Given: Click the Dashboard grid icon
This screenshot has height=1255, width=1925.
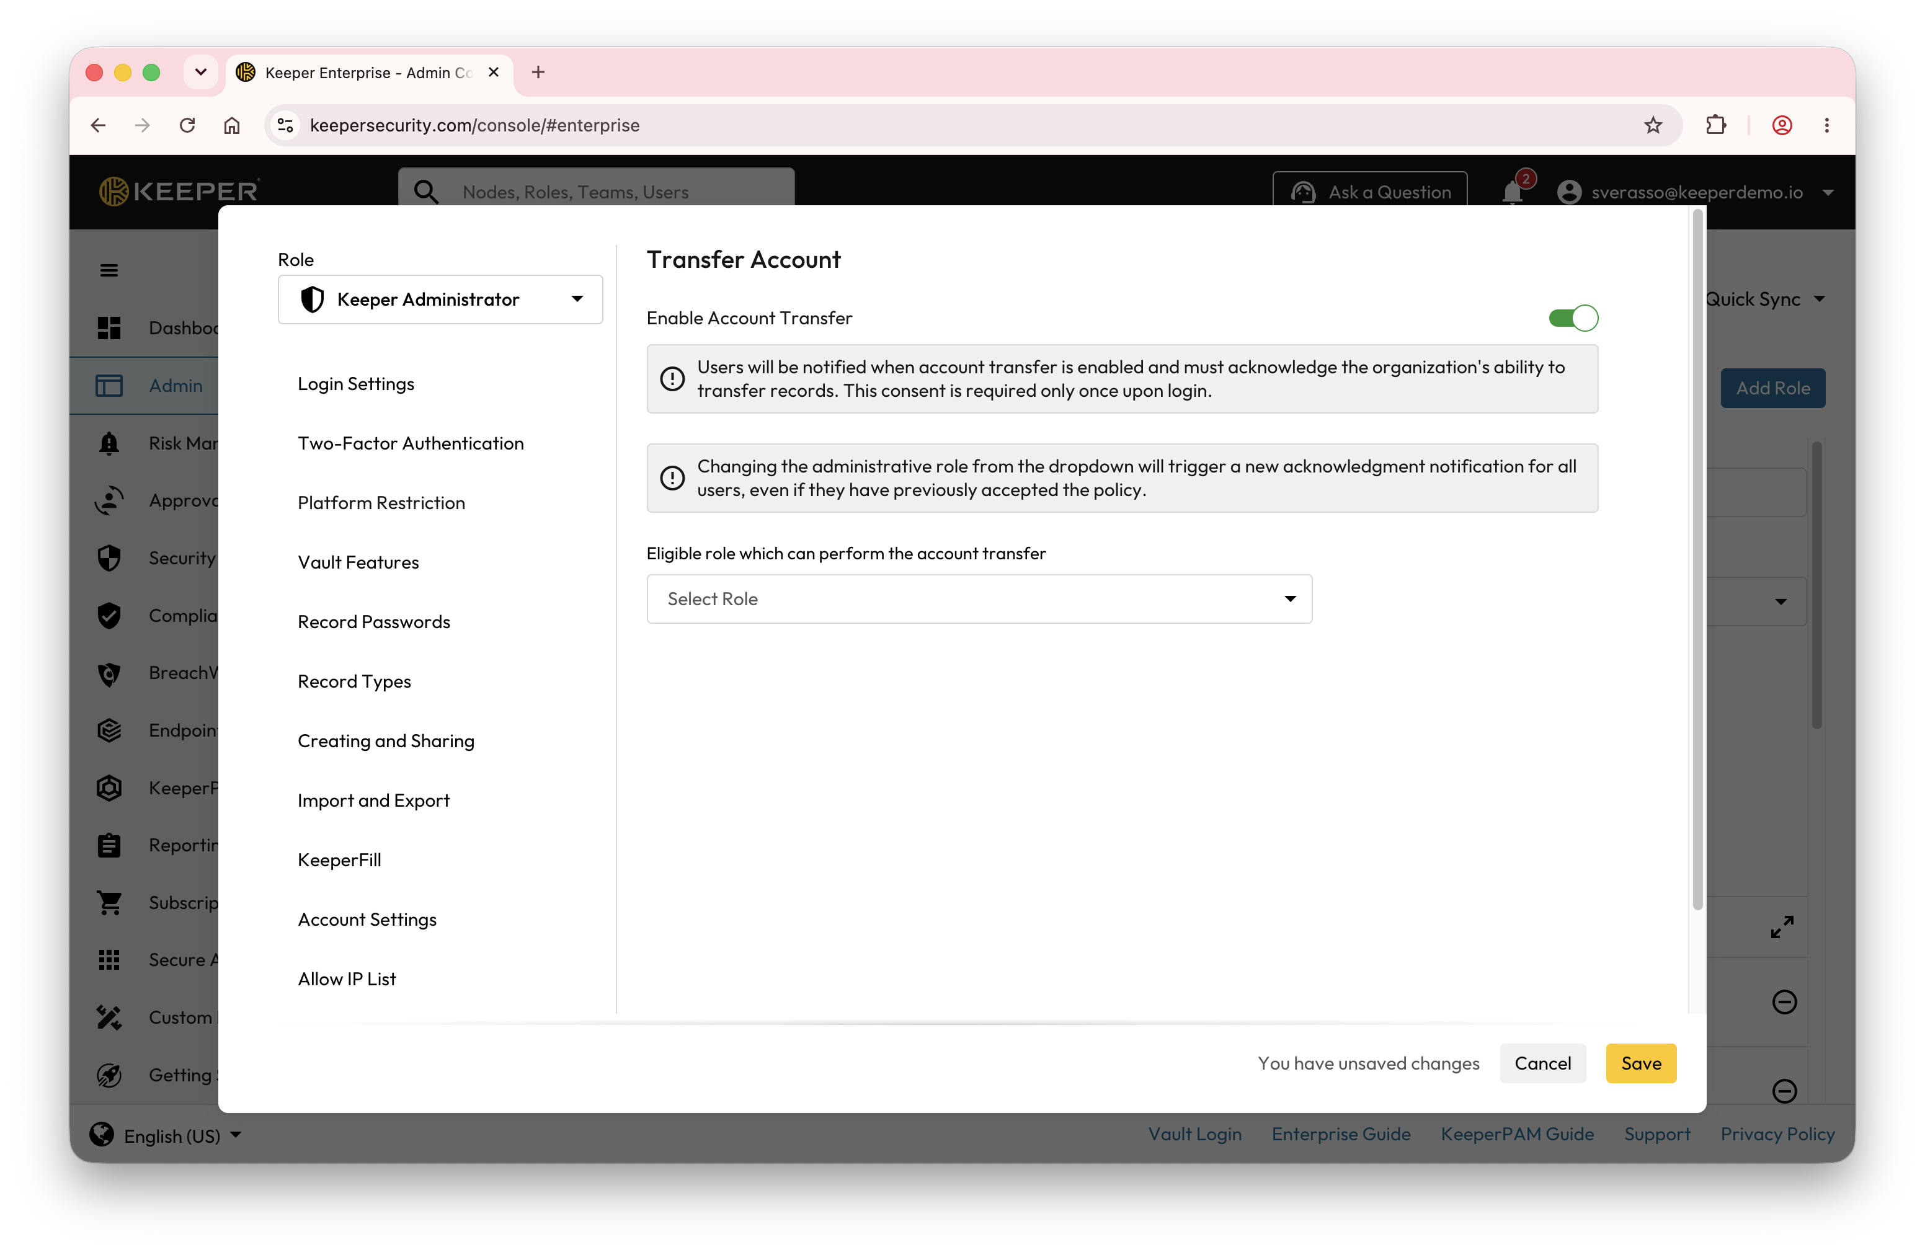Looking at the screenshot, I should (x=109, y=327).
